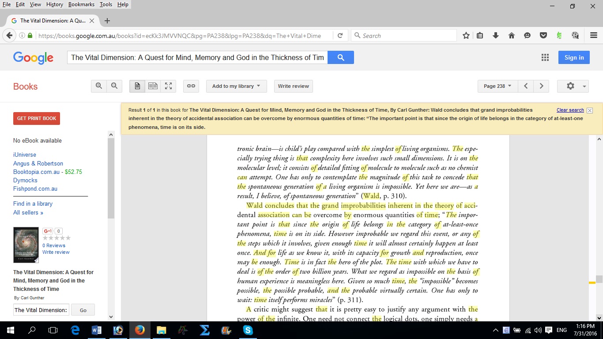Open the History menu
Viewport: 603px width, 339px height.
54,4
